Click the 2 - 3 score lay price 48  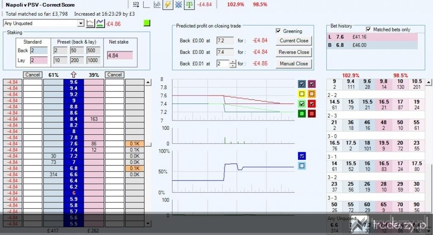384,125
